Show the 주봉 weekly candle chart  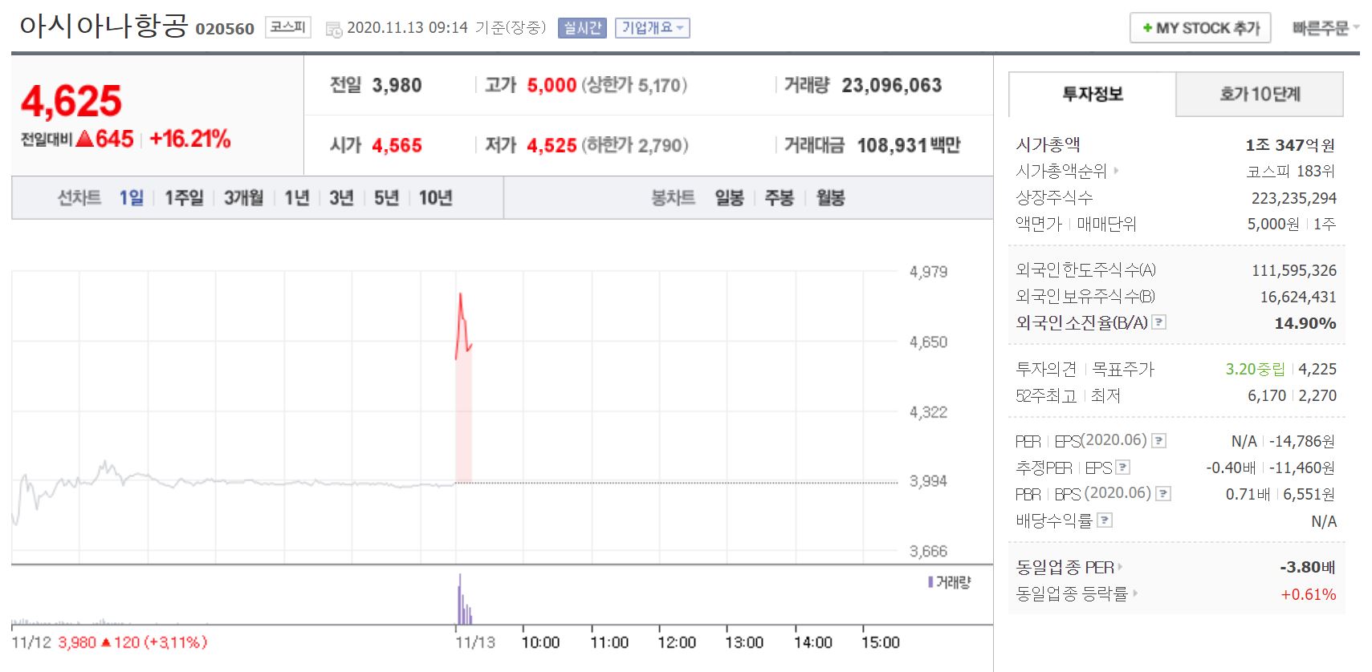(779, 197)
